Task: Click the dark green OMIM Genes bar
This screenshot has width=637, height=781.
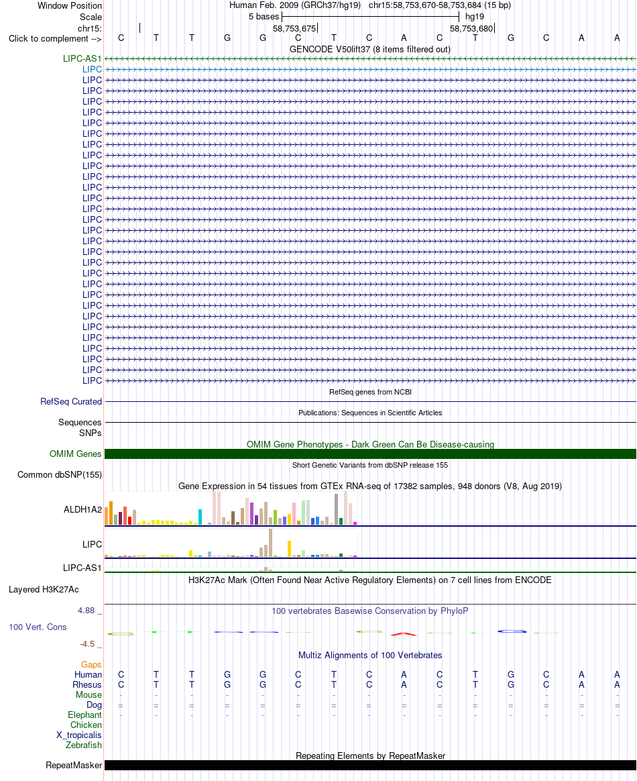Action: click(370, 454)
